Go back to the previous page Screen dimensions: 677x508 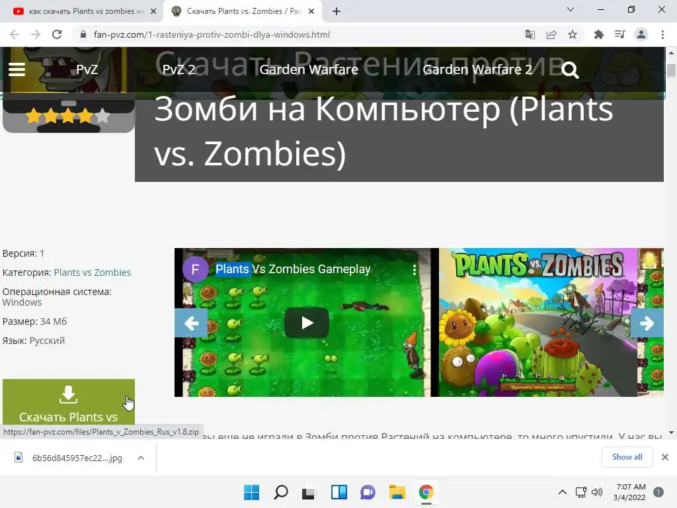click(15, 34)
